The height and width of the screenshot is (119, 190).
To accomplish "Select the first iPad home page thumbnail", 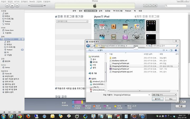I will tap(151, 26).
